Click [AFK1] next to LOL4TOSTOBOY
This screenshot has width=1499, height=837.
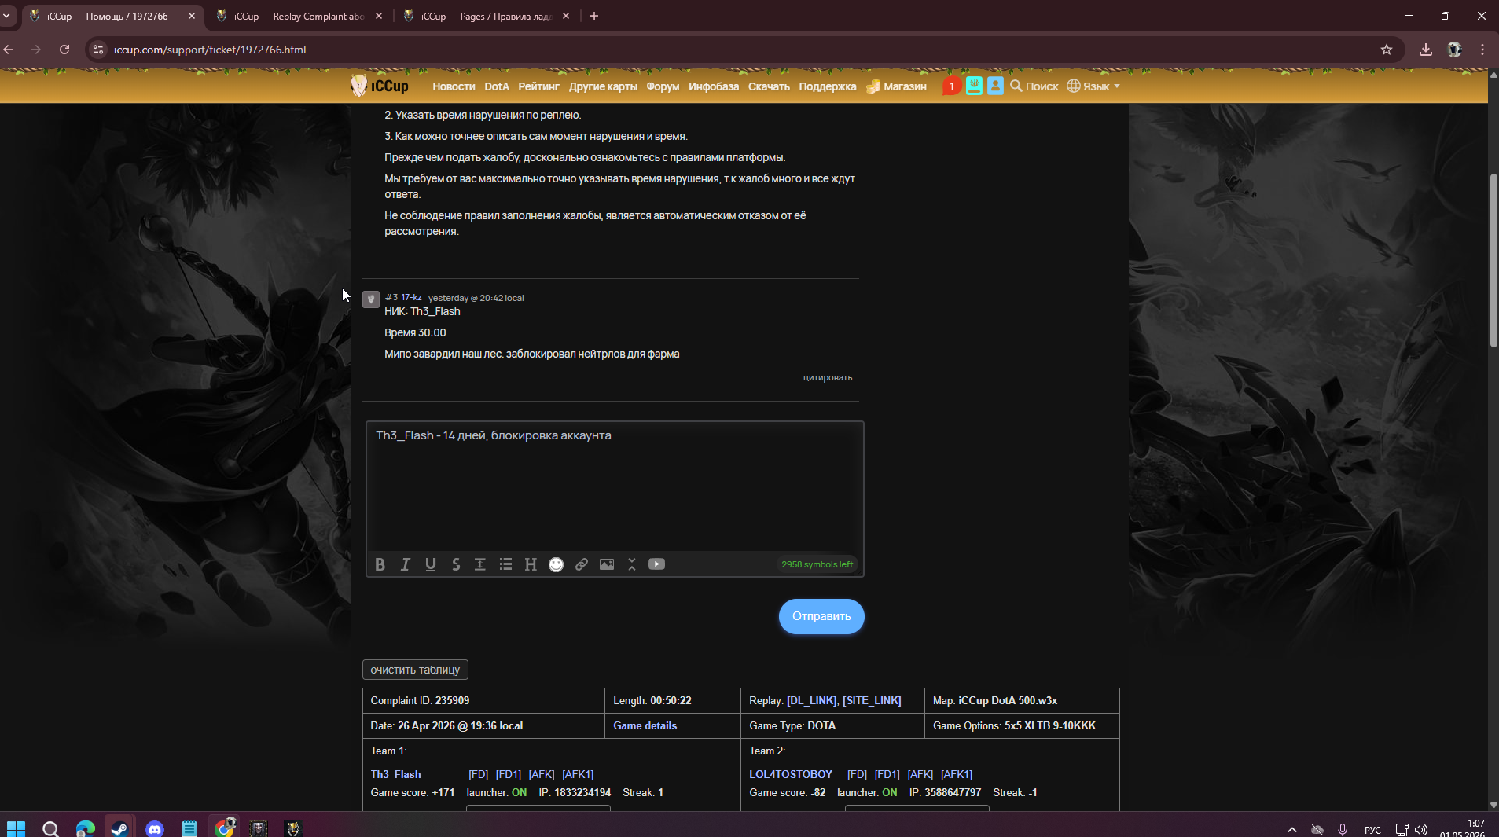[957, 774]
